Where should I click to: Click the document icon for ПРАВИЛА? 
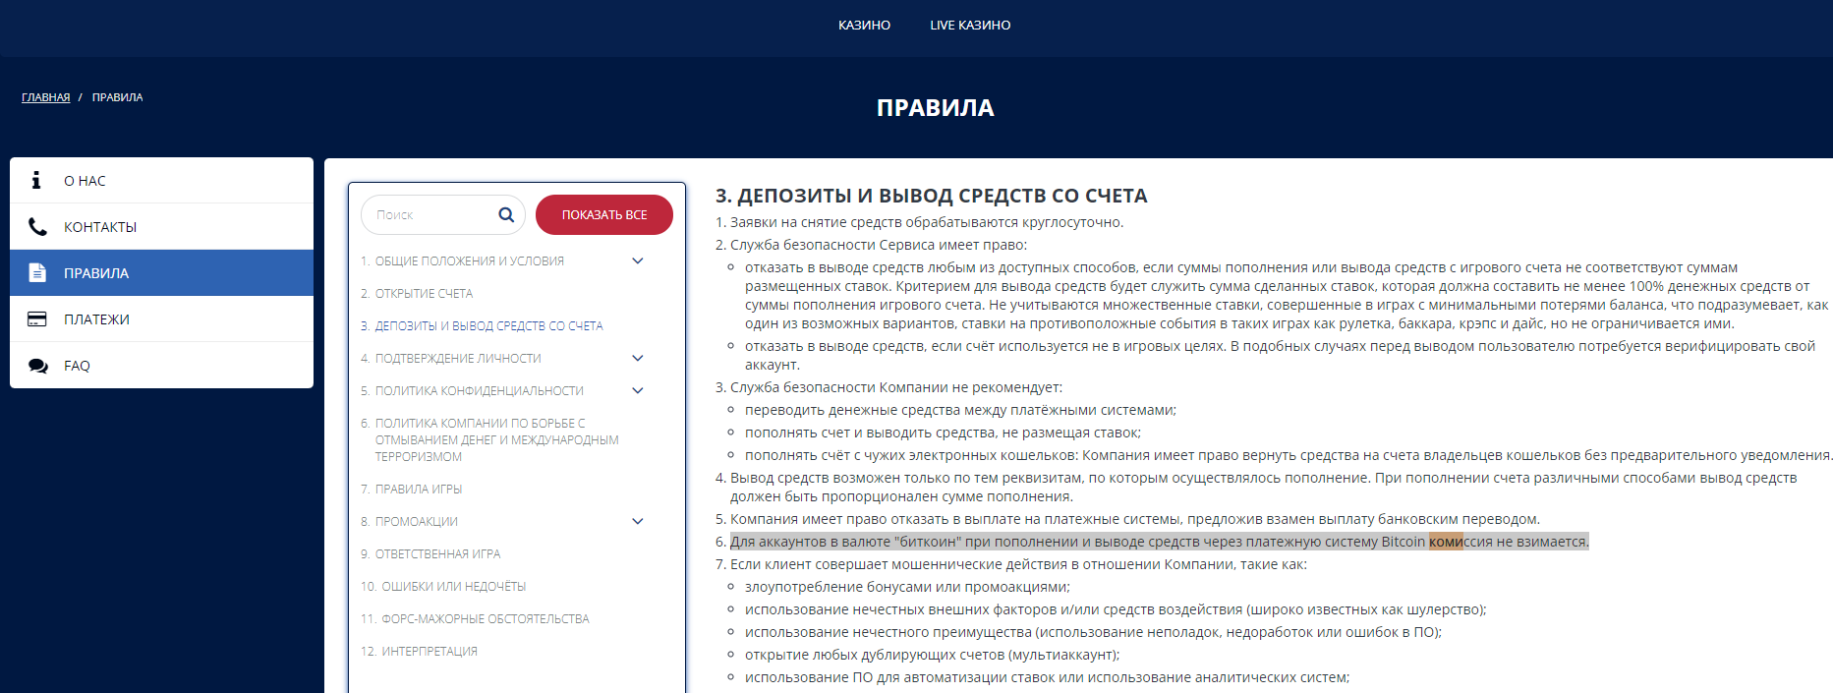click(x=37, y=272)
